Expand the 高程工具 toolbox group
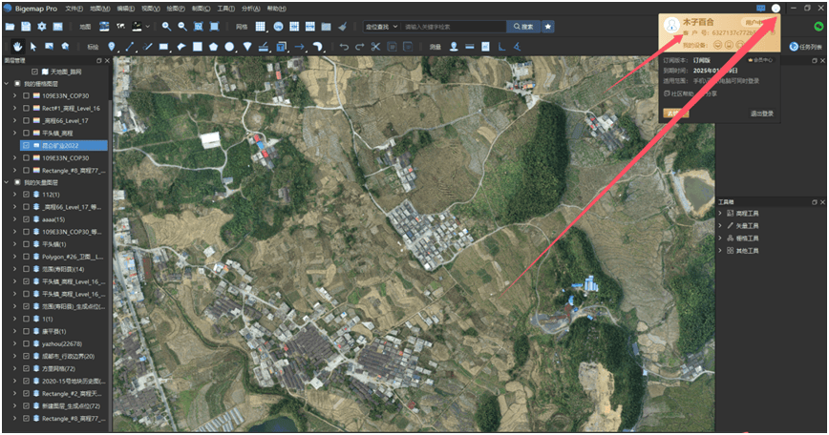The width and height of the screenshot is (829, 435). pos(720,214)
